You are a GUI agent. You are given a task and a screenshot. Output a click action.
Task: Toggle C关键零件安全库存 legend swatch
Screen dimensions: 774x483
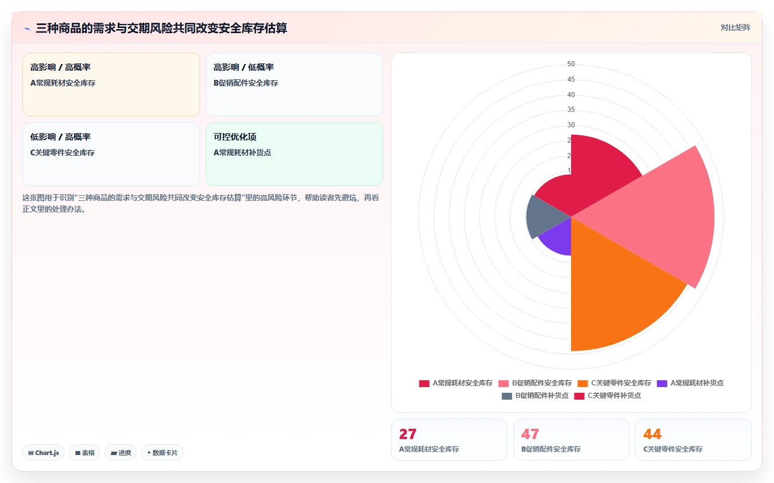(x=583, y=384)
